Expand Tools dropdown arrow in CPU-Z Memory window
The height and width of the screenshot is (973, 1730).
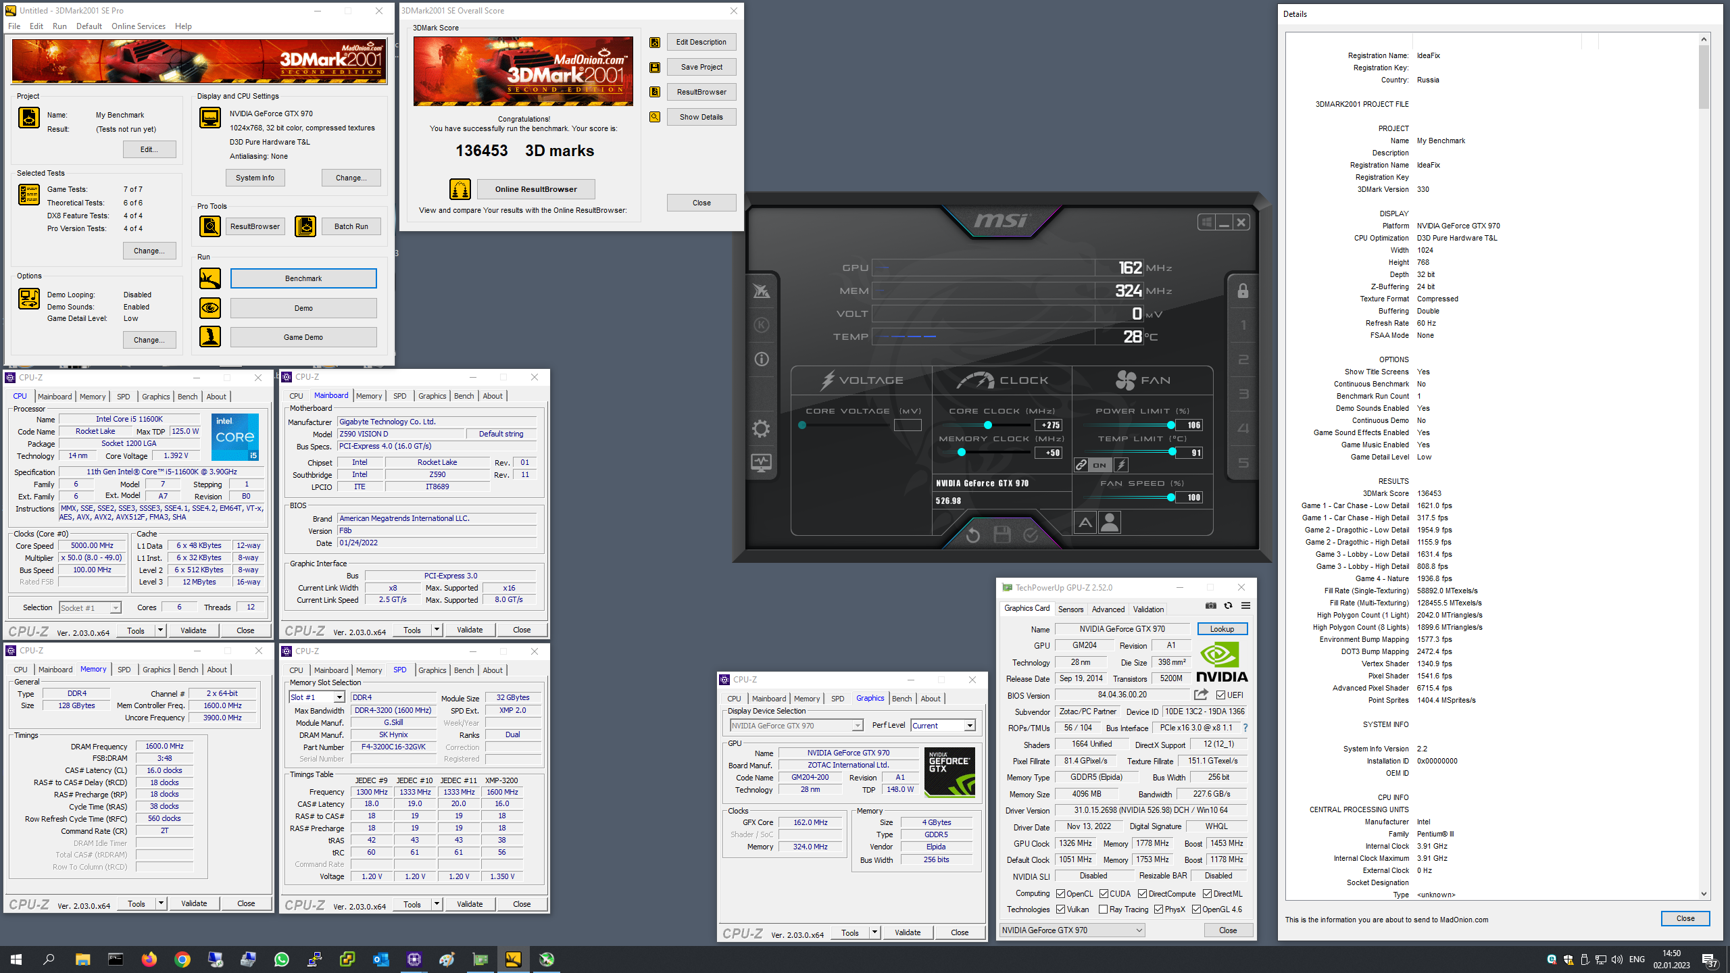point(161,903)
